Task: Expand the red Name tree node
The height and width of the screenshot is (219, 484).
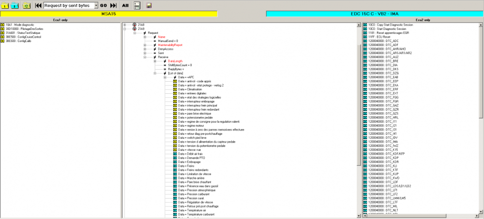Action: 145,37
